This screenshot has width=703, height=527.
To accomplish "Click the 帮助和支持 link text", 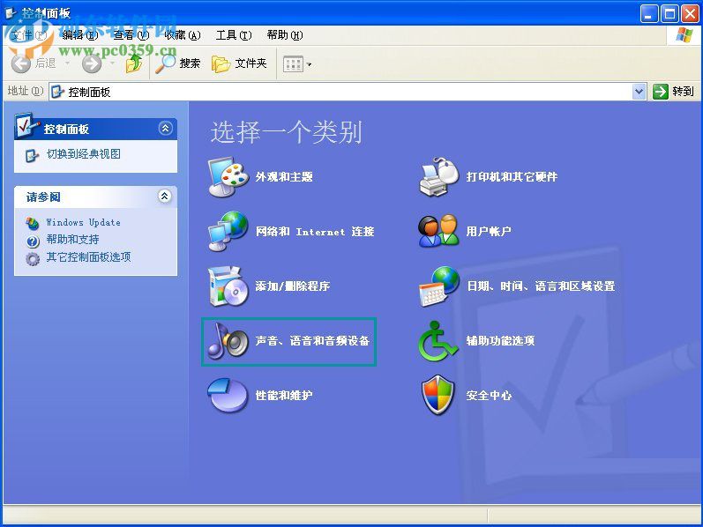I will (x=72, y=240).
